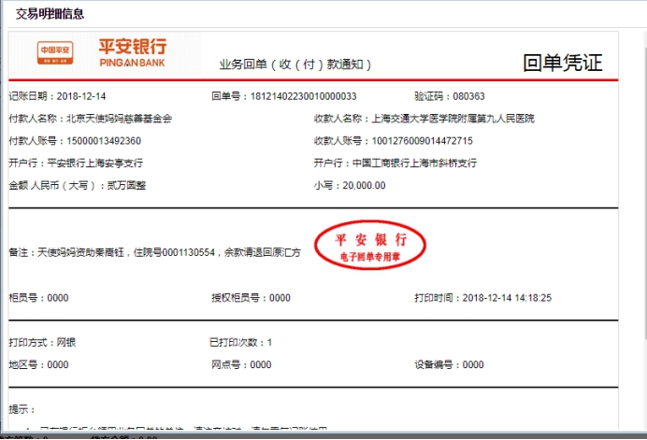Screen dimensions: 647x440
Task: Select 小写 amount 20,000.00
Action: click(x=364, y=186)
